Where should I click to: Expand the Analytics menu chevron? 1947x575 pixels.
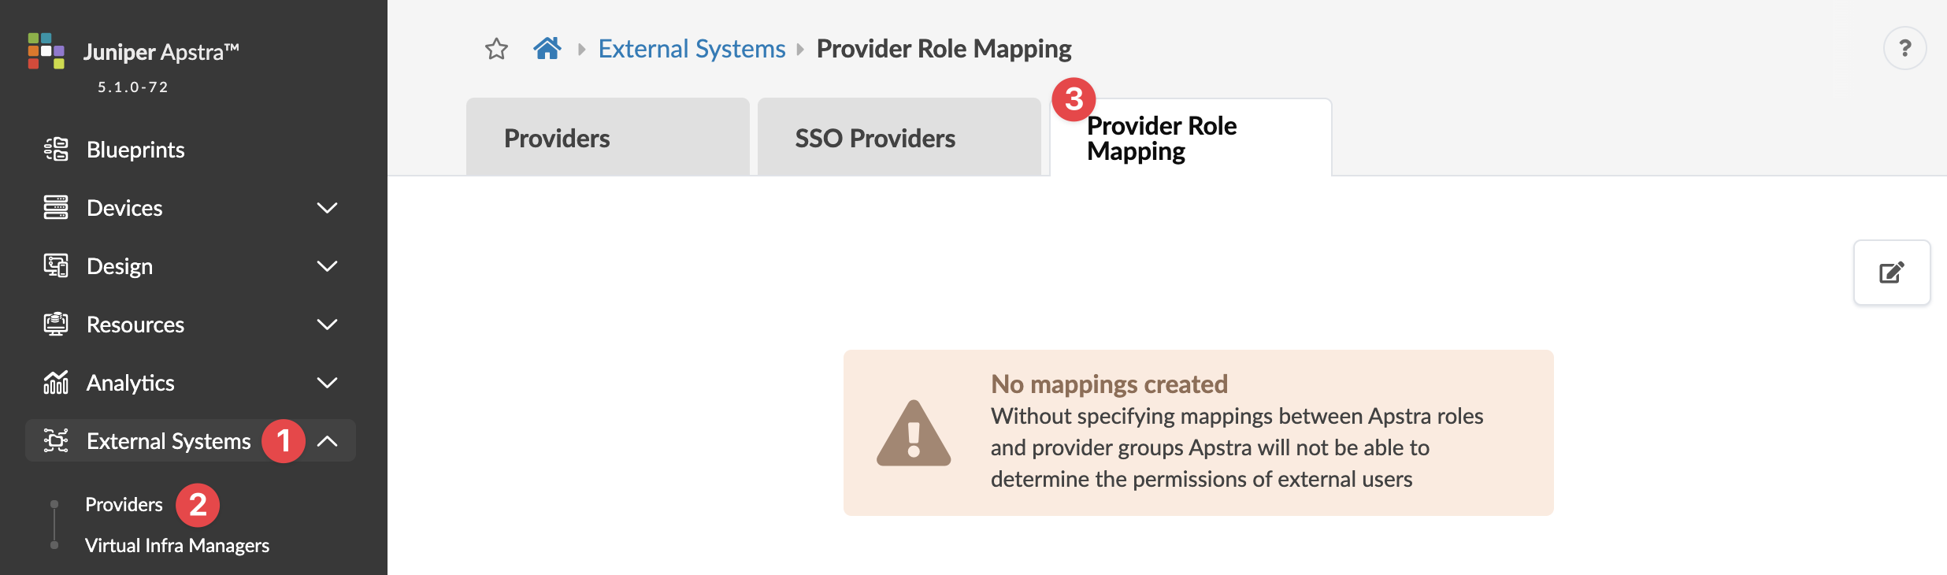tap(327, 383)
